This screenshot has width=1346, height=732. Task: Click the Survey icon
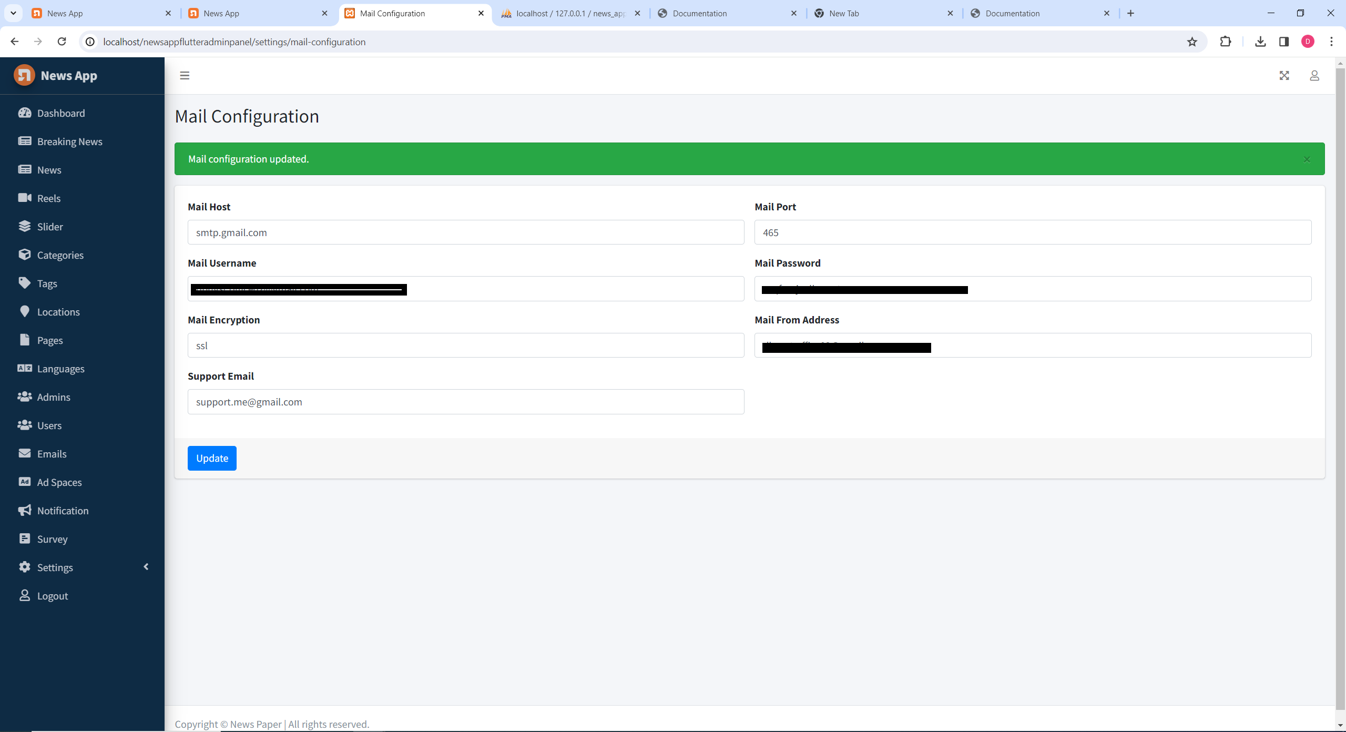[25, 538]
